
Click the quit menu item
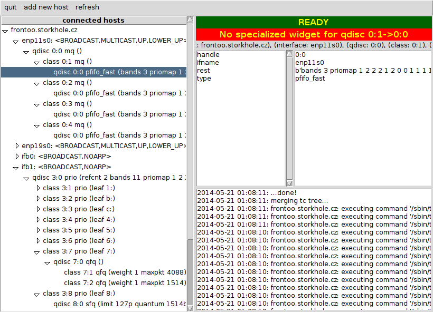[10, 7]
